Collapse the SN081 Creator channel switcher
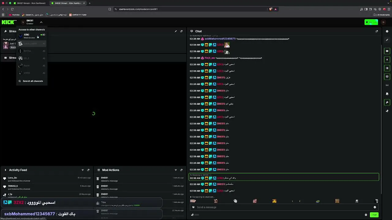 41,22
